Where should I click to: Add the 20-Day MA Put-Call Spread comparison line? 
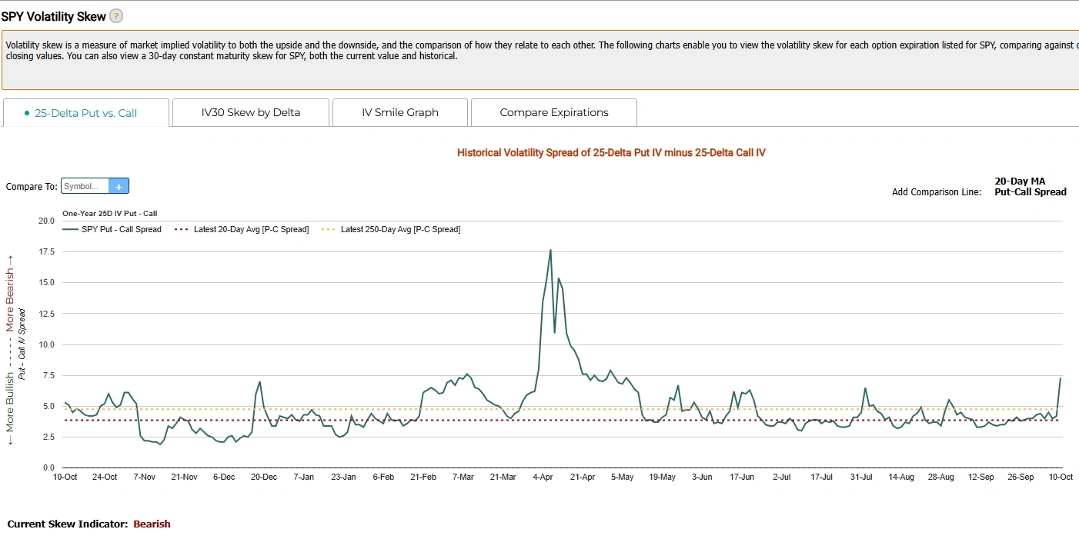coord(1030,187)
